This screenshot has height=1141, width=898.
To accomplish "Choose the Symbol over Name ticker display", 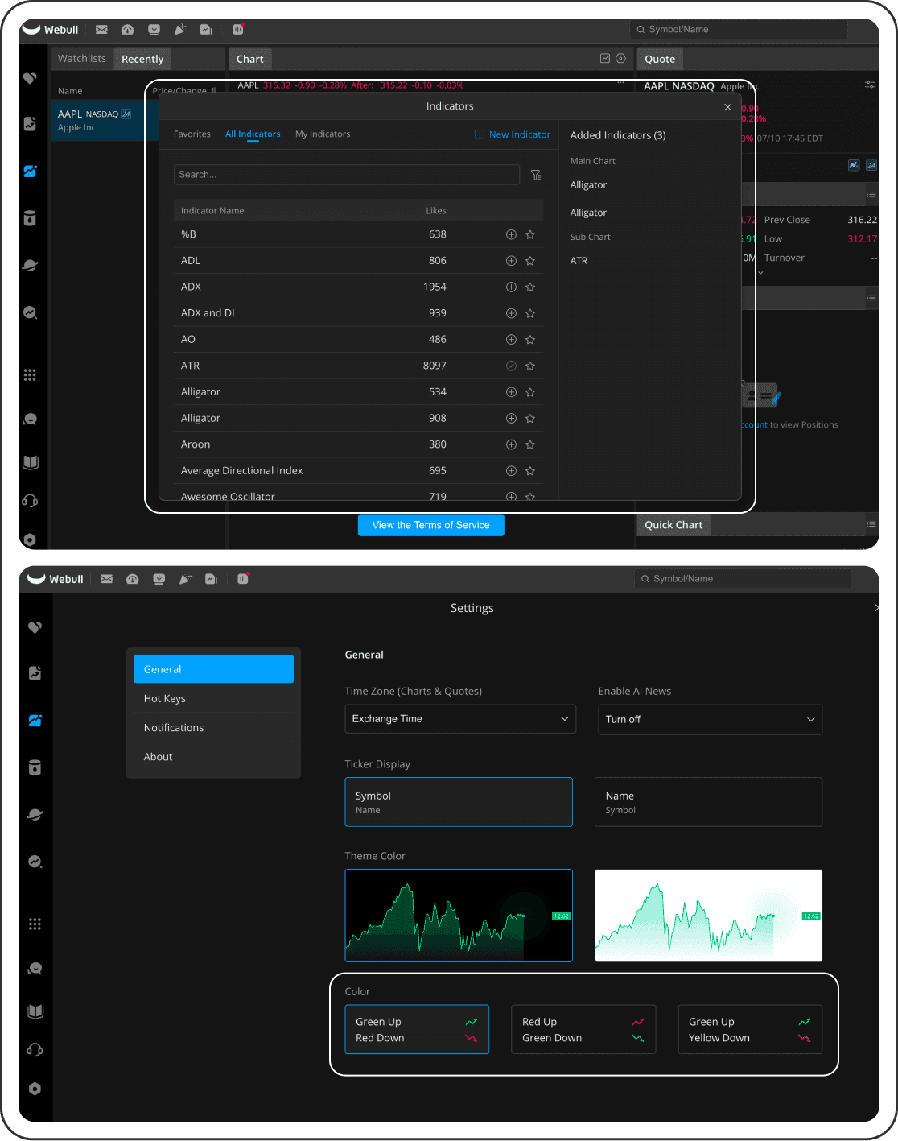I will pos(459,802).
